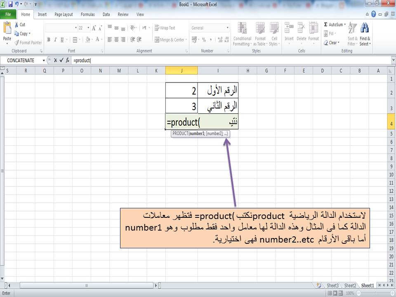Image resolution: width=396 pixels, height=297 pixels.
Task: Switch to the Data tab
Action: [106, 14]
